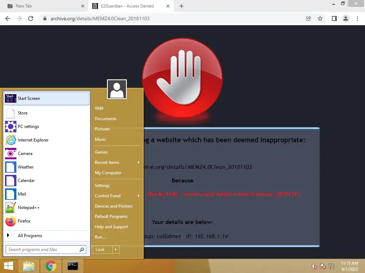Expand Control Panel submenu arrow
Screen dimensions: 365x273
pos(139,196)
